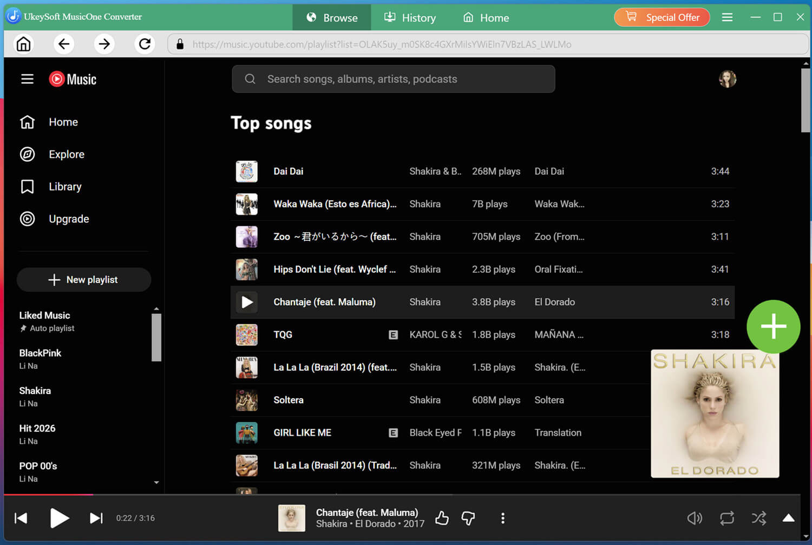Switch to the Home tab
Viewport: 812px width, 545px height.
tap(486, 17)
